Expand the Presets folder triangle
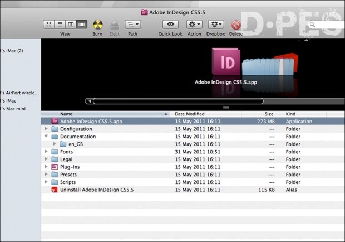 [46, 175]
